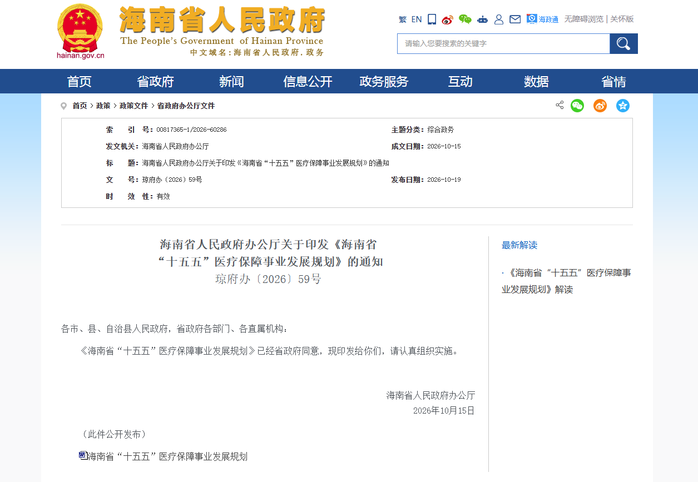The height and width of the screenshot is (482, 698).
Task: Open the 互动 navigation tab
Action: point(461,82)
